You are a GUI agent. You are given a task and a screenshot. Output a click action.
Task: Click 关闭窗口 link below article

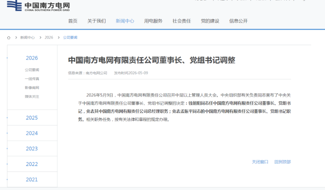260,162
